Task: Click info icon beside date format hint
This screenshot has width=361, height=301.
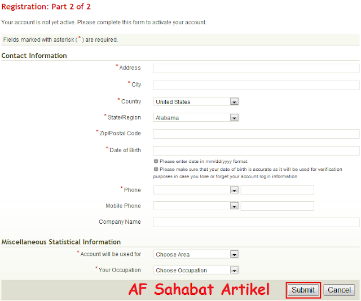Action: click(156, 161)
